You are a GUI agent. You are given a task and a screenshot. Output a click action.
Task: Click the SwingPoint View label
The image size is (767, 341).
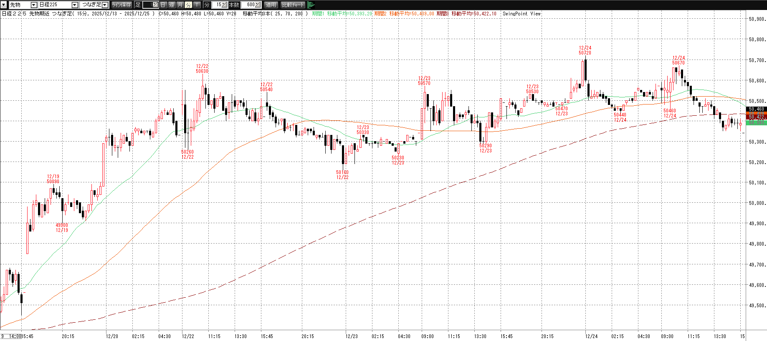point(521,14)
